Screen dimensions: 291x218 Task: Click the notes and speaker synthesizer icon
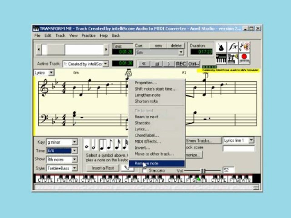244,47
